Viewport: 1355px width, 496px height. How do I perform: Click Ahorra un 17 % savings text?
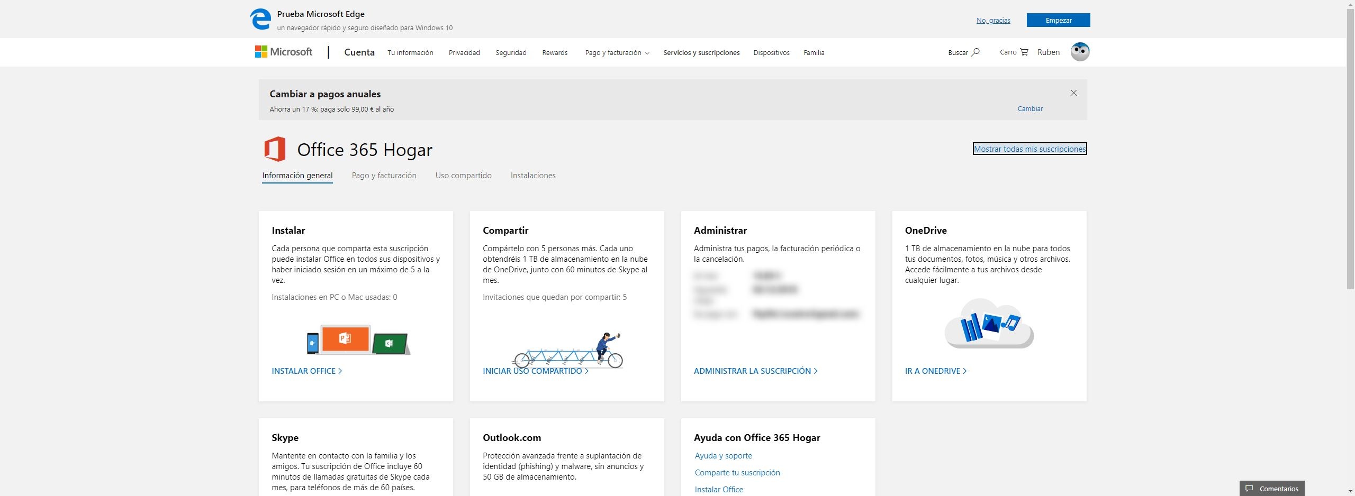tap(332, 109)
